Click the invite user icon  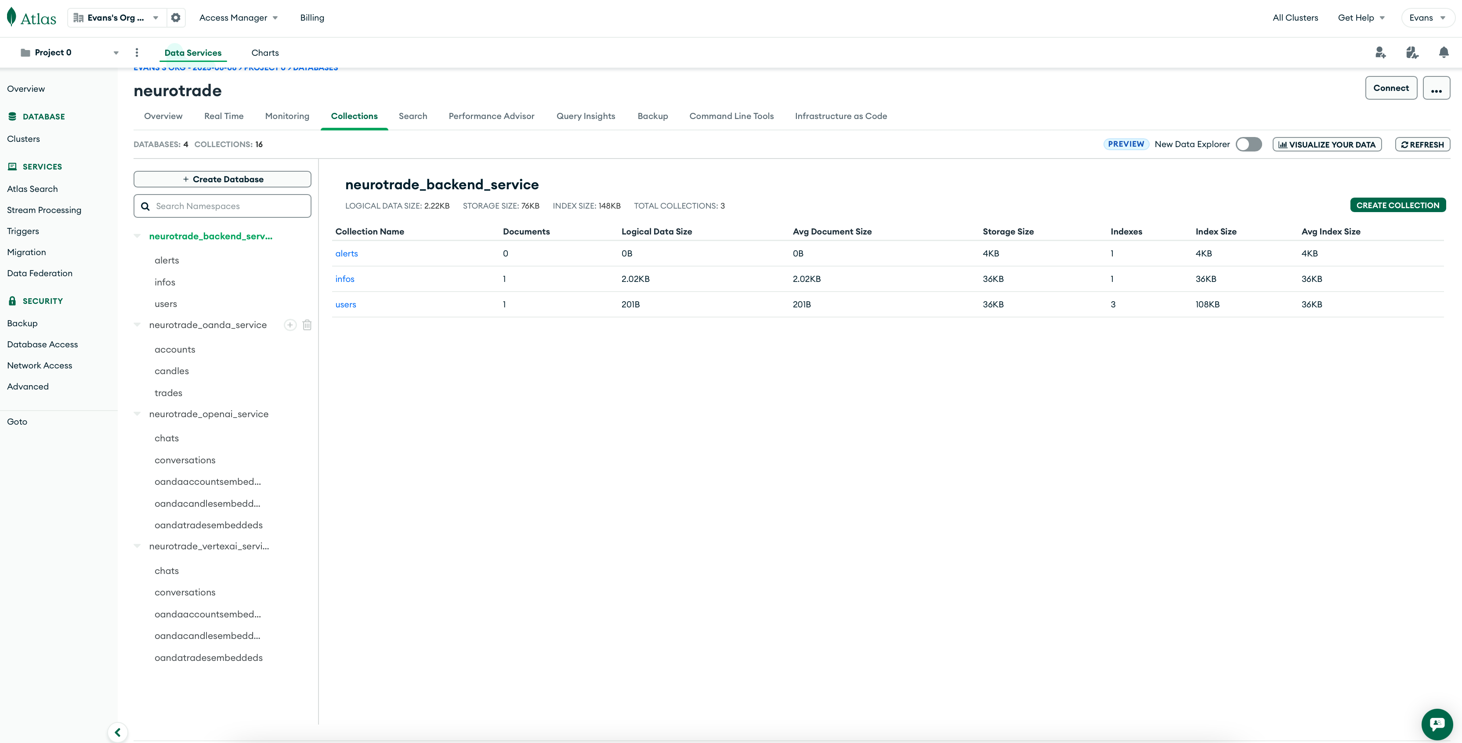tap(1380, 53)
